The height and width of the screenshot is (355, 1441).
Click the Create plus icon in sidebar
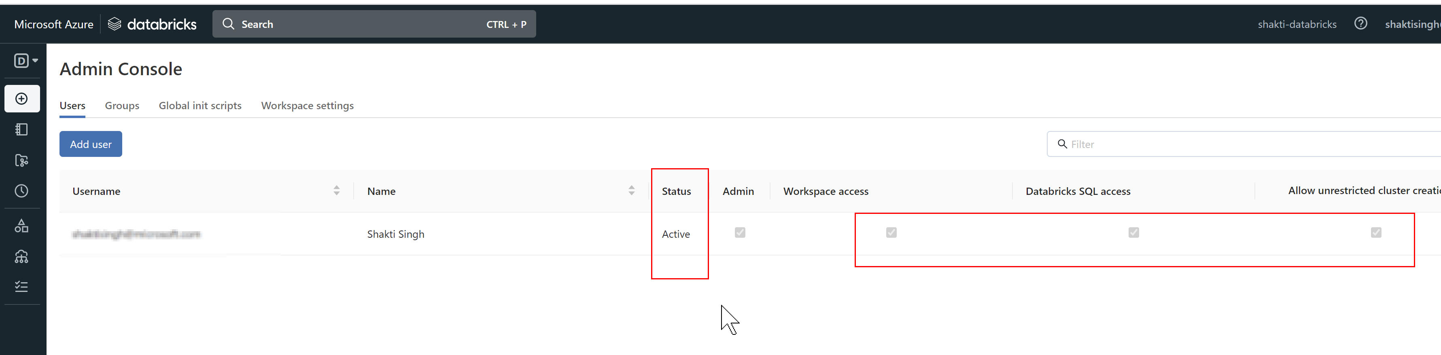pos(22,99)
